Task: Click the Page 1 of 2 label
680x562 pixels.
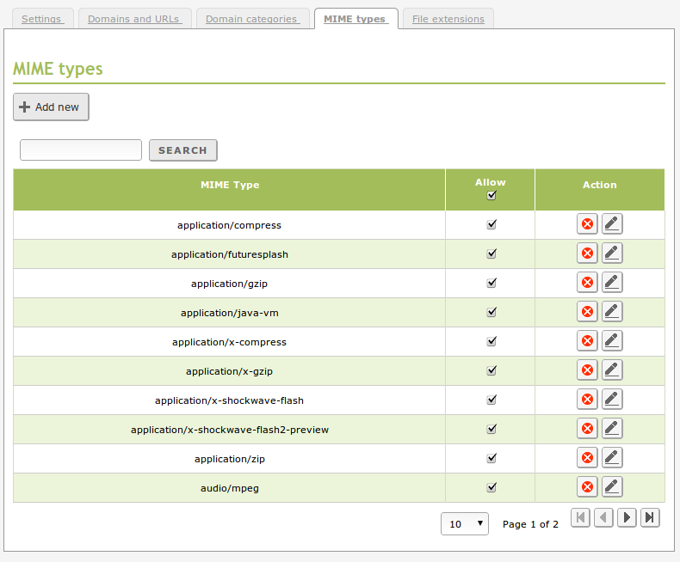Action: tap(530, 524)
